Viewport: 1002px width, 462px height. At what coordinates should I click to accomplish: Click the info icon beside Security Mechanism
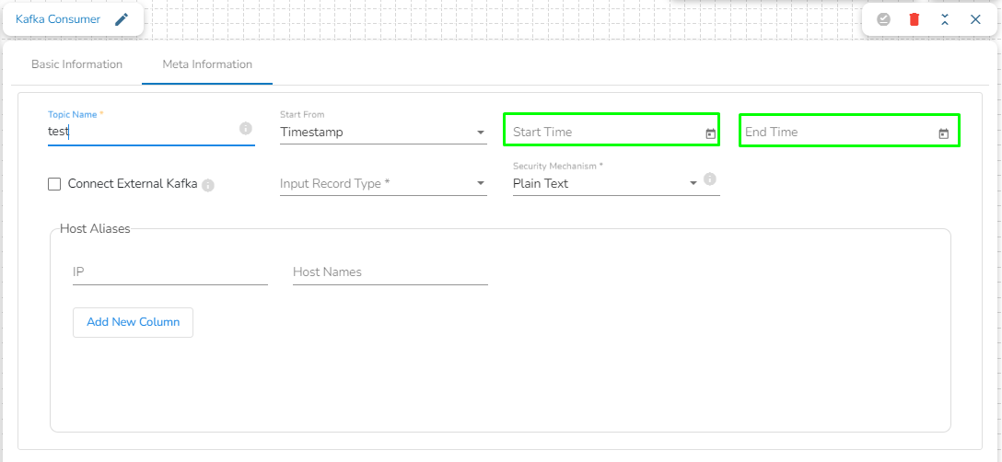click(710, 179)
